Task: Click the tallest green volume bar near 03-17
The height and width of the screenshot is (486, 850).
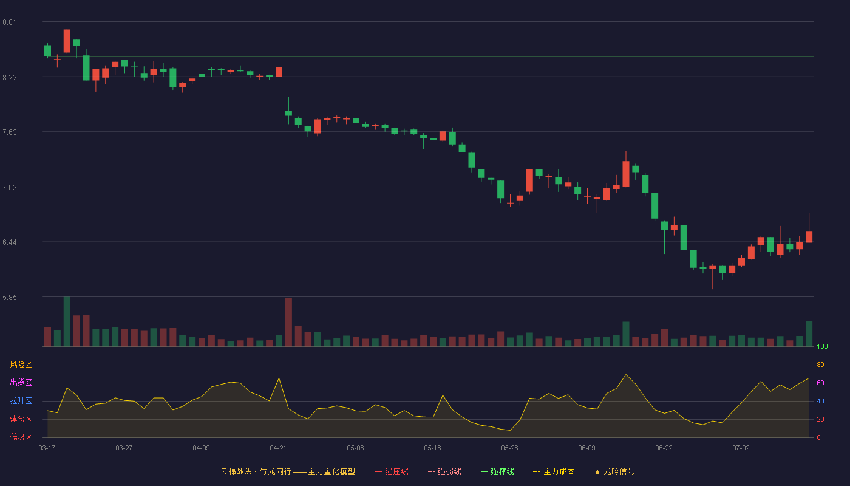Action: pyautogui.click(x=67, y=321)
